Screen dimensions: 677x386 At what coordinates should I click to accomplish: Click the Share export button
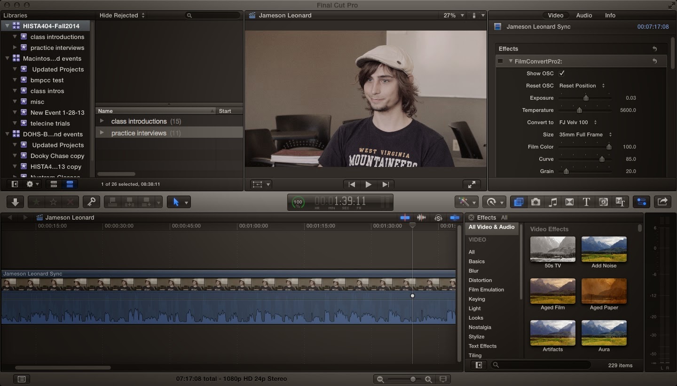pyautogui.click(x=662, y=202)
